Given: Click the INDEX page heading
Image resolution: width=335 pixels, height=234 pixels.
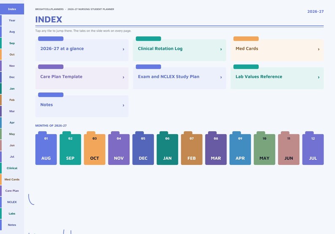Looking at the screenshot, I should (x=49, y=20).
